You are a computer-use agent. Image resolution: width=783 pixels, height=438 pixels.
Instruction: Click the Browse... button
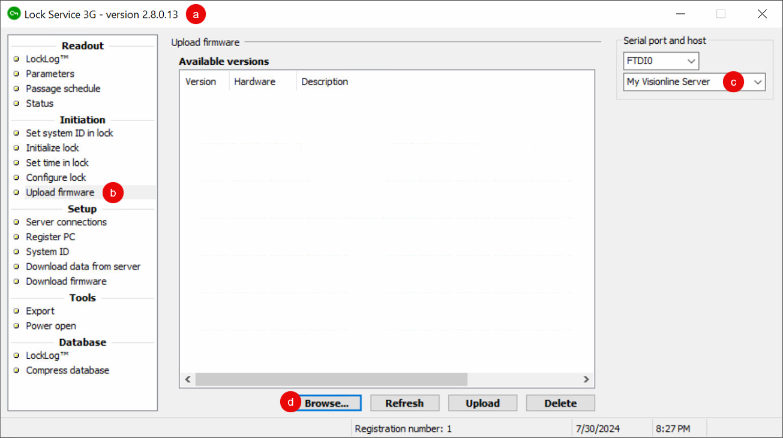click(x=326, y=403)
